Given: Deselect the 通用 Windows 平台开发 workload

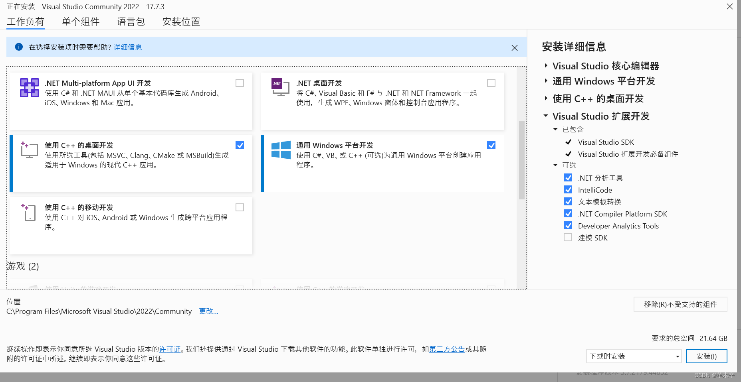Looking at the screenshot, I should [x=491, y=145].
